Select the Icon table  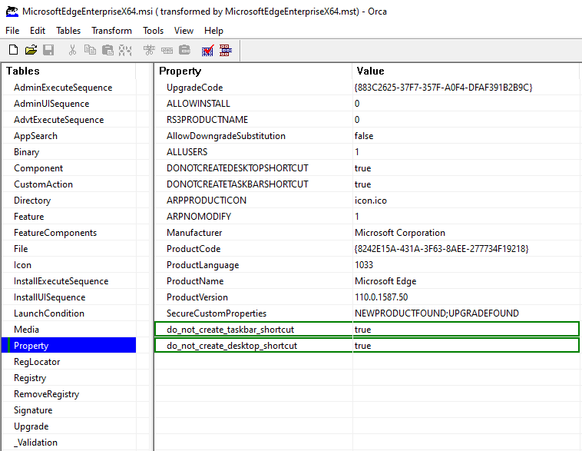pyautogui.click(x=22, y=265)
